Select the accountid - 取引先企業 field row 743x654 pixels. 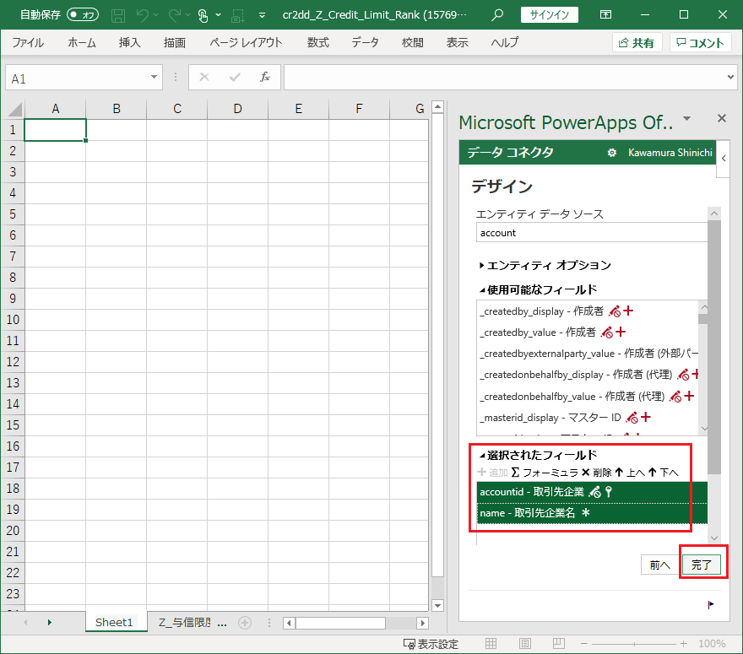click(592, 492)
